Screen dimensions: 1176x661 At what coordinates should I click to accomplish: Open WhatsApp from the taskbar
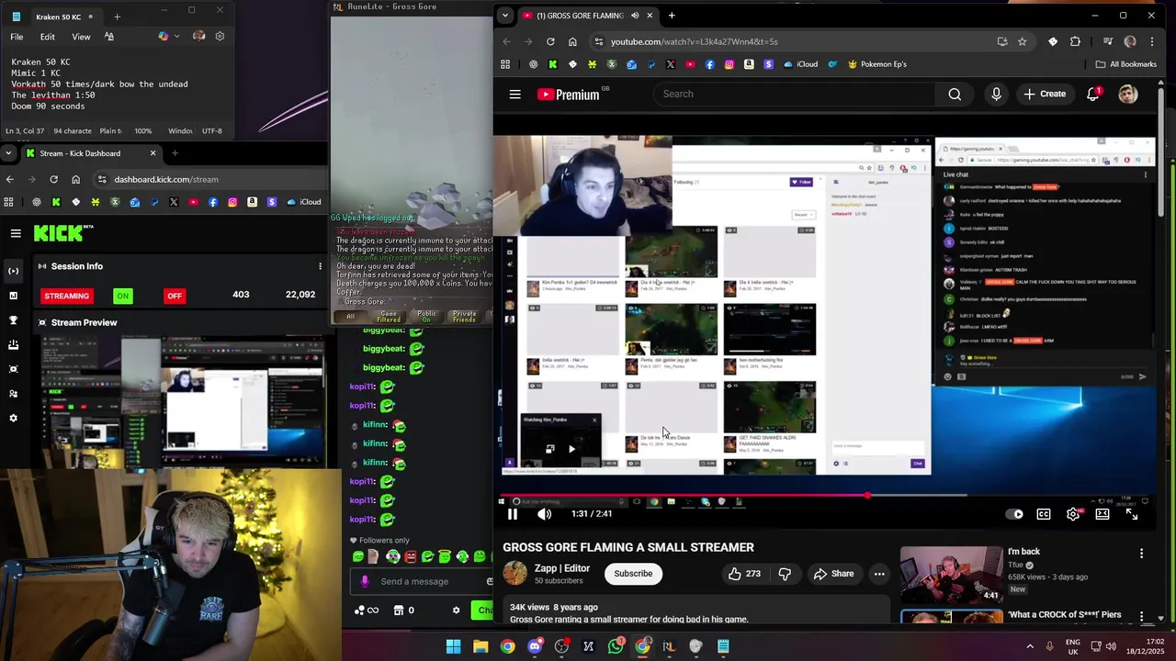(x=615, y=646)
